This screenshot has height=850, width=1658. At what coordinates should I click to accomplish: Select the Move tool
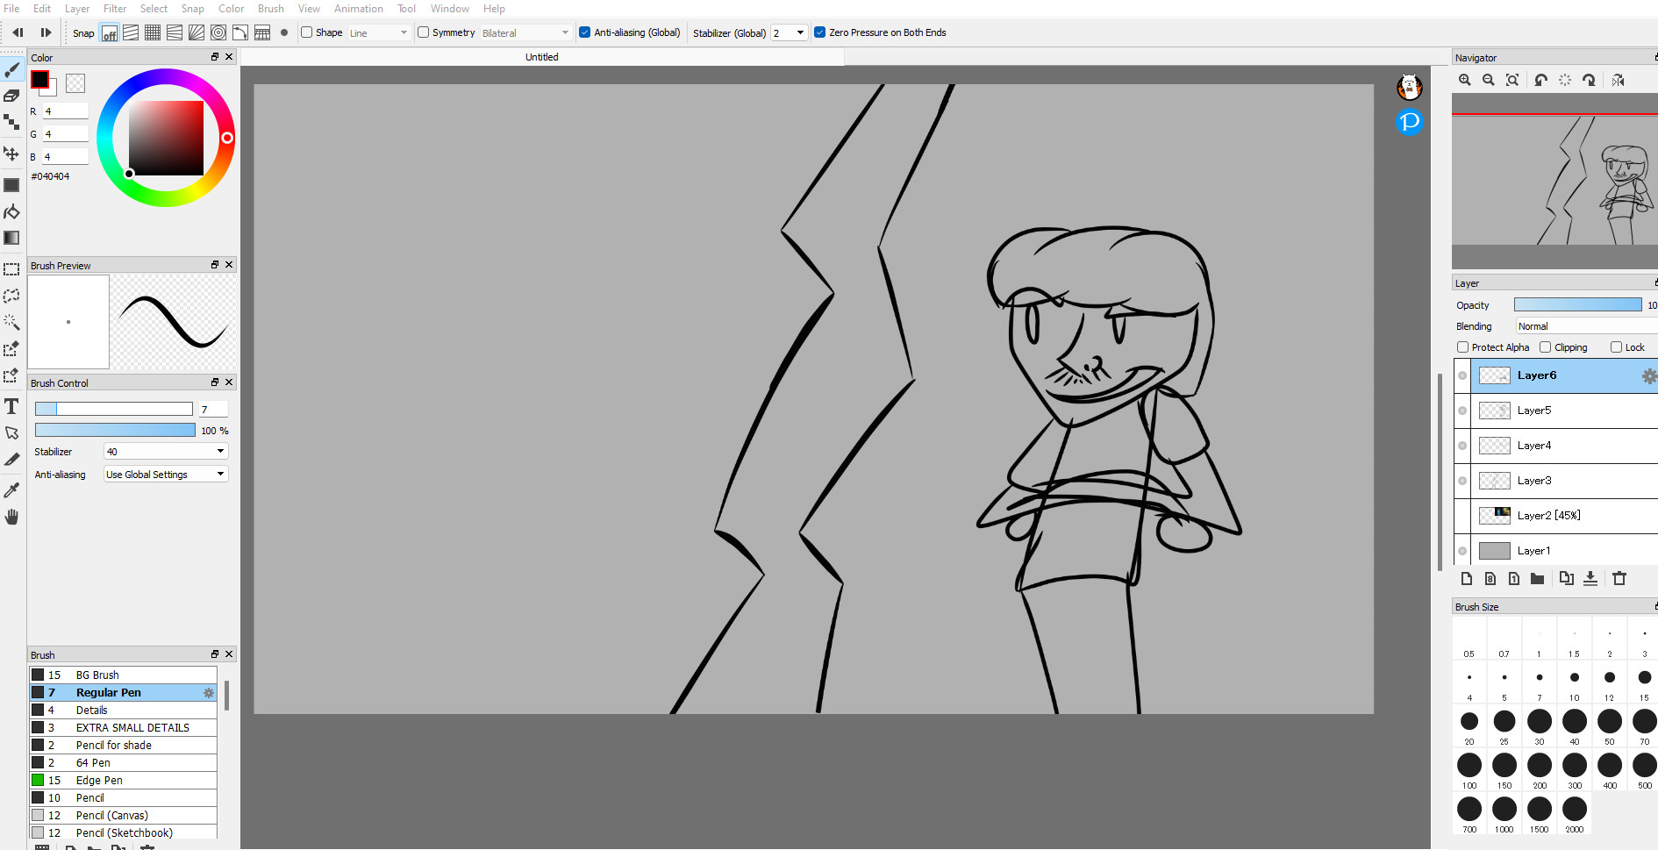point(12,153)
